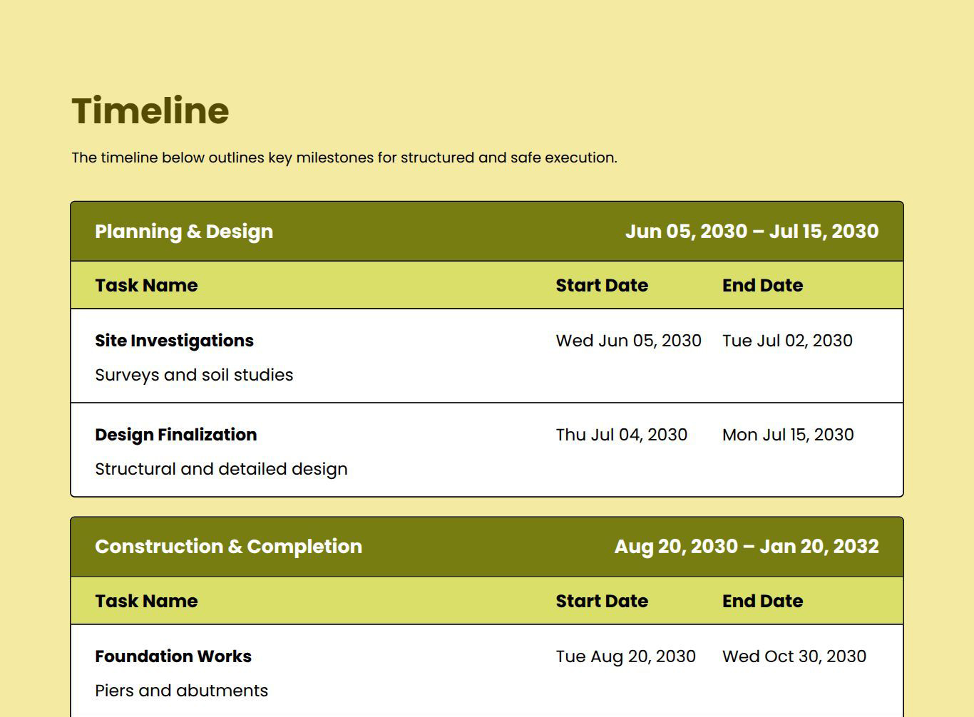Click the Design Finalization task name
Viewport: 974px width, 717px height.
(x=175, y=435)
